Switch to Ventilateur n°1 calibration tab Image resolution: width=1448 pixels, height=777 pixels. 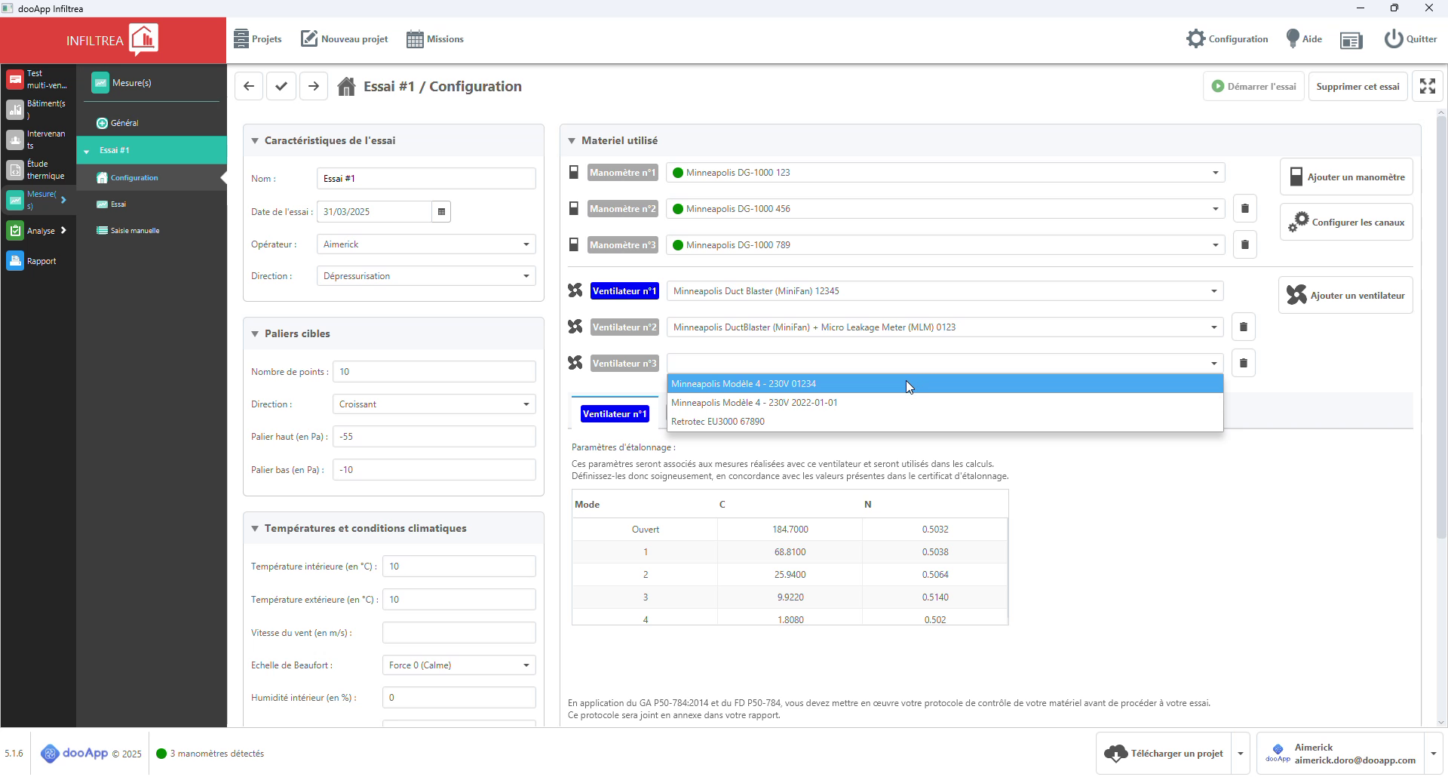615,414
